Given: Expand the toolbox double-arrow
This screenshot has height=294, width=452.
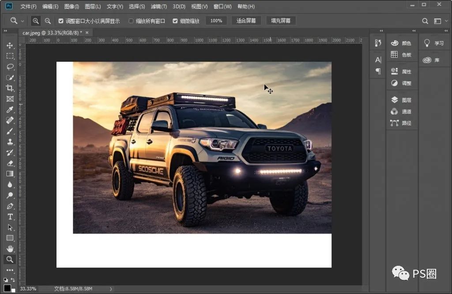Looking at the screenshot, I should (x=5, y=30).
